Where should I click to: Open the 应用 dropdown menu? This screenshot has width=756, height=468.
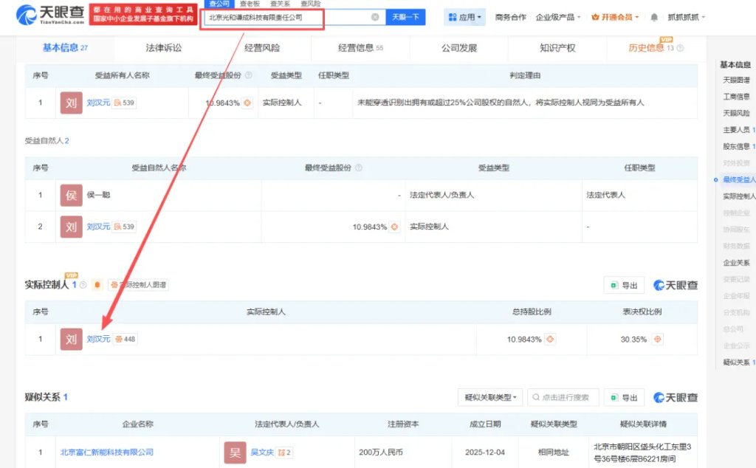coord(465,17)
